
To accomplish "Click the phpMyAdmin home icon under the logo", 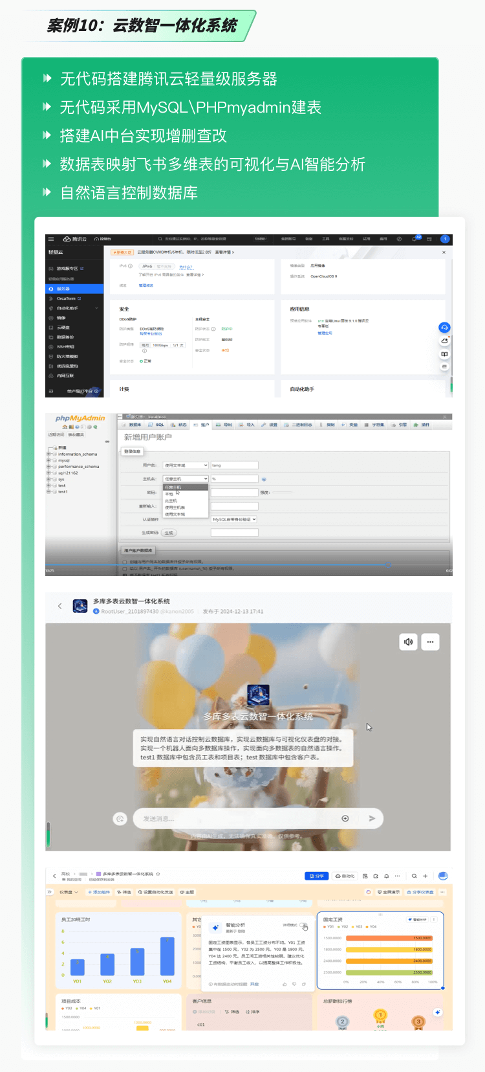I will 65,427.
